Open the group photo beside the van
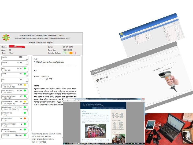 pos(96,131)
